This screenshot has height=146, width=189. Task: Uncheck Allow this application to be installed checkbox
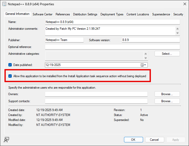tap(10, 76)
